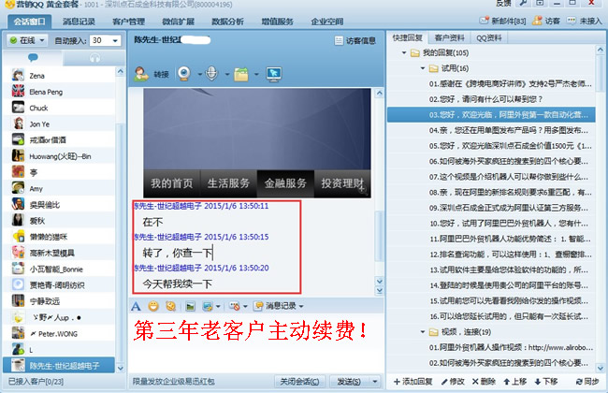Switch to 快捷回复 tab
This screenshot has height=393, width=608.
(x=407, y=37)
